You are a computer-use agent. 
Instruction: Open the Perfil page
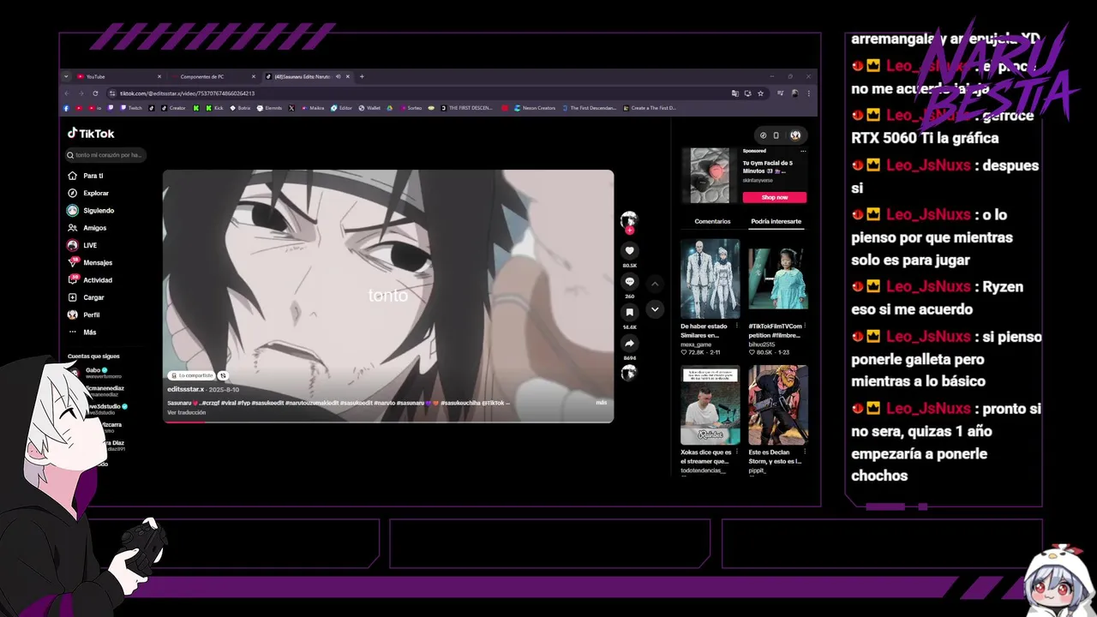pyautogui.click(x=84, y=314)
